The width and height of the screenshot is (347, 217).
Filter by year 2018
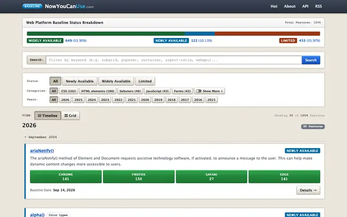[x=171, y=100]
